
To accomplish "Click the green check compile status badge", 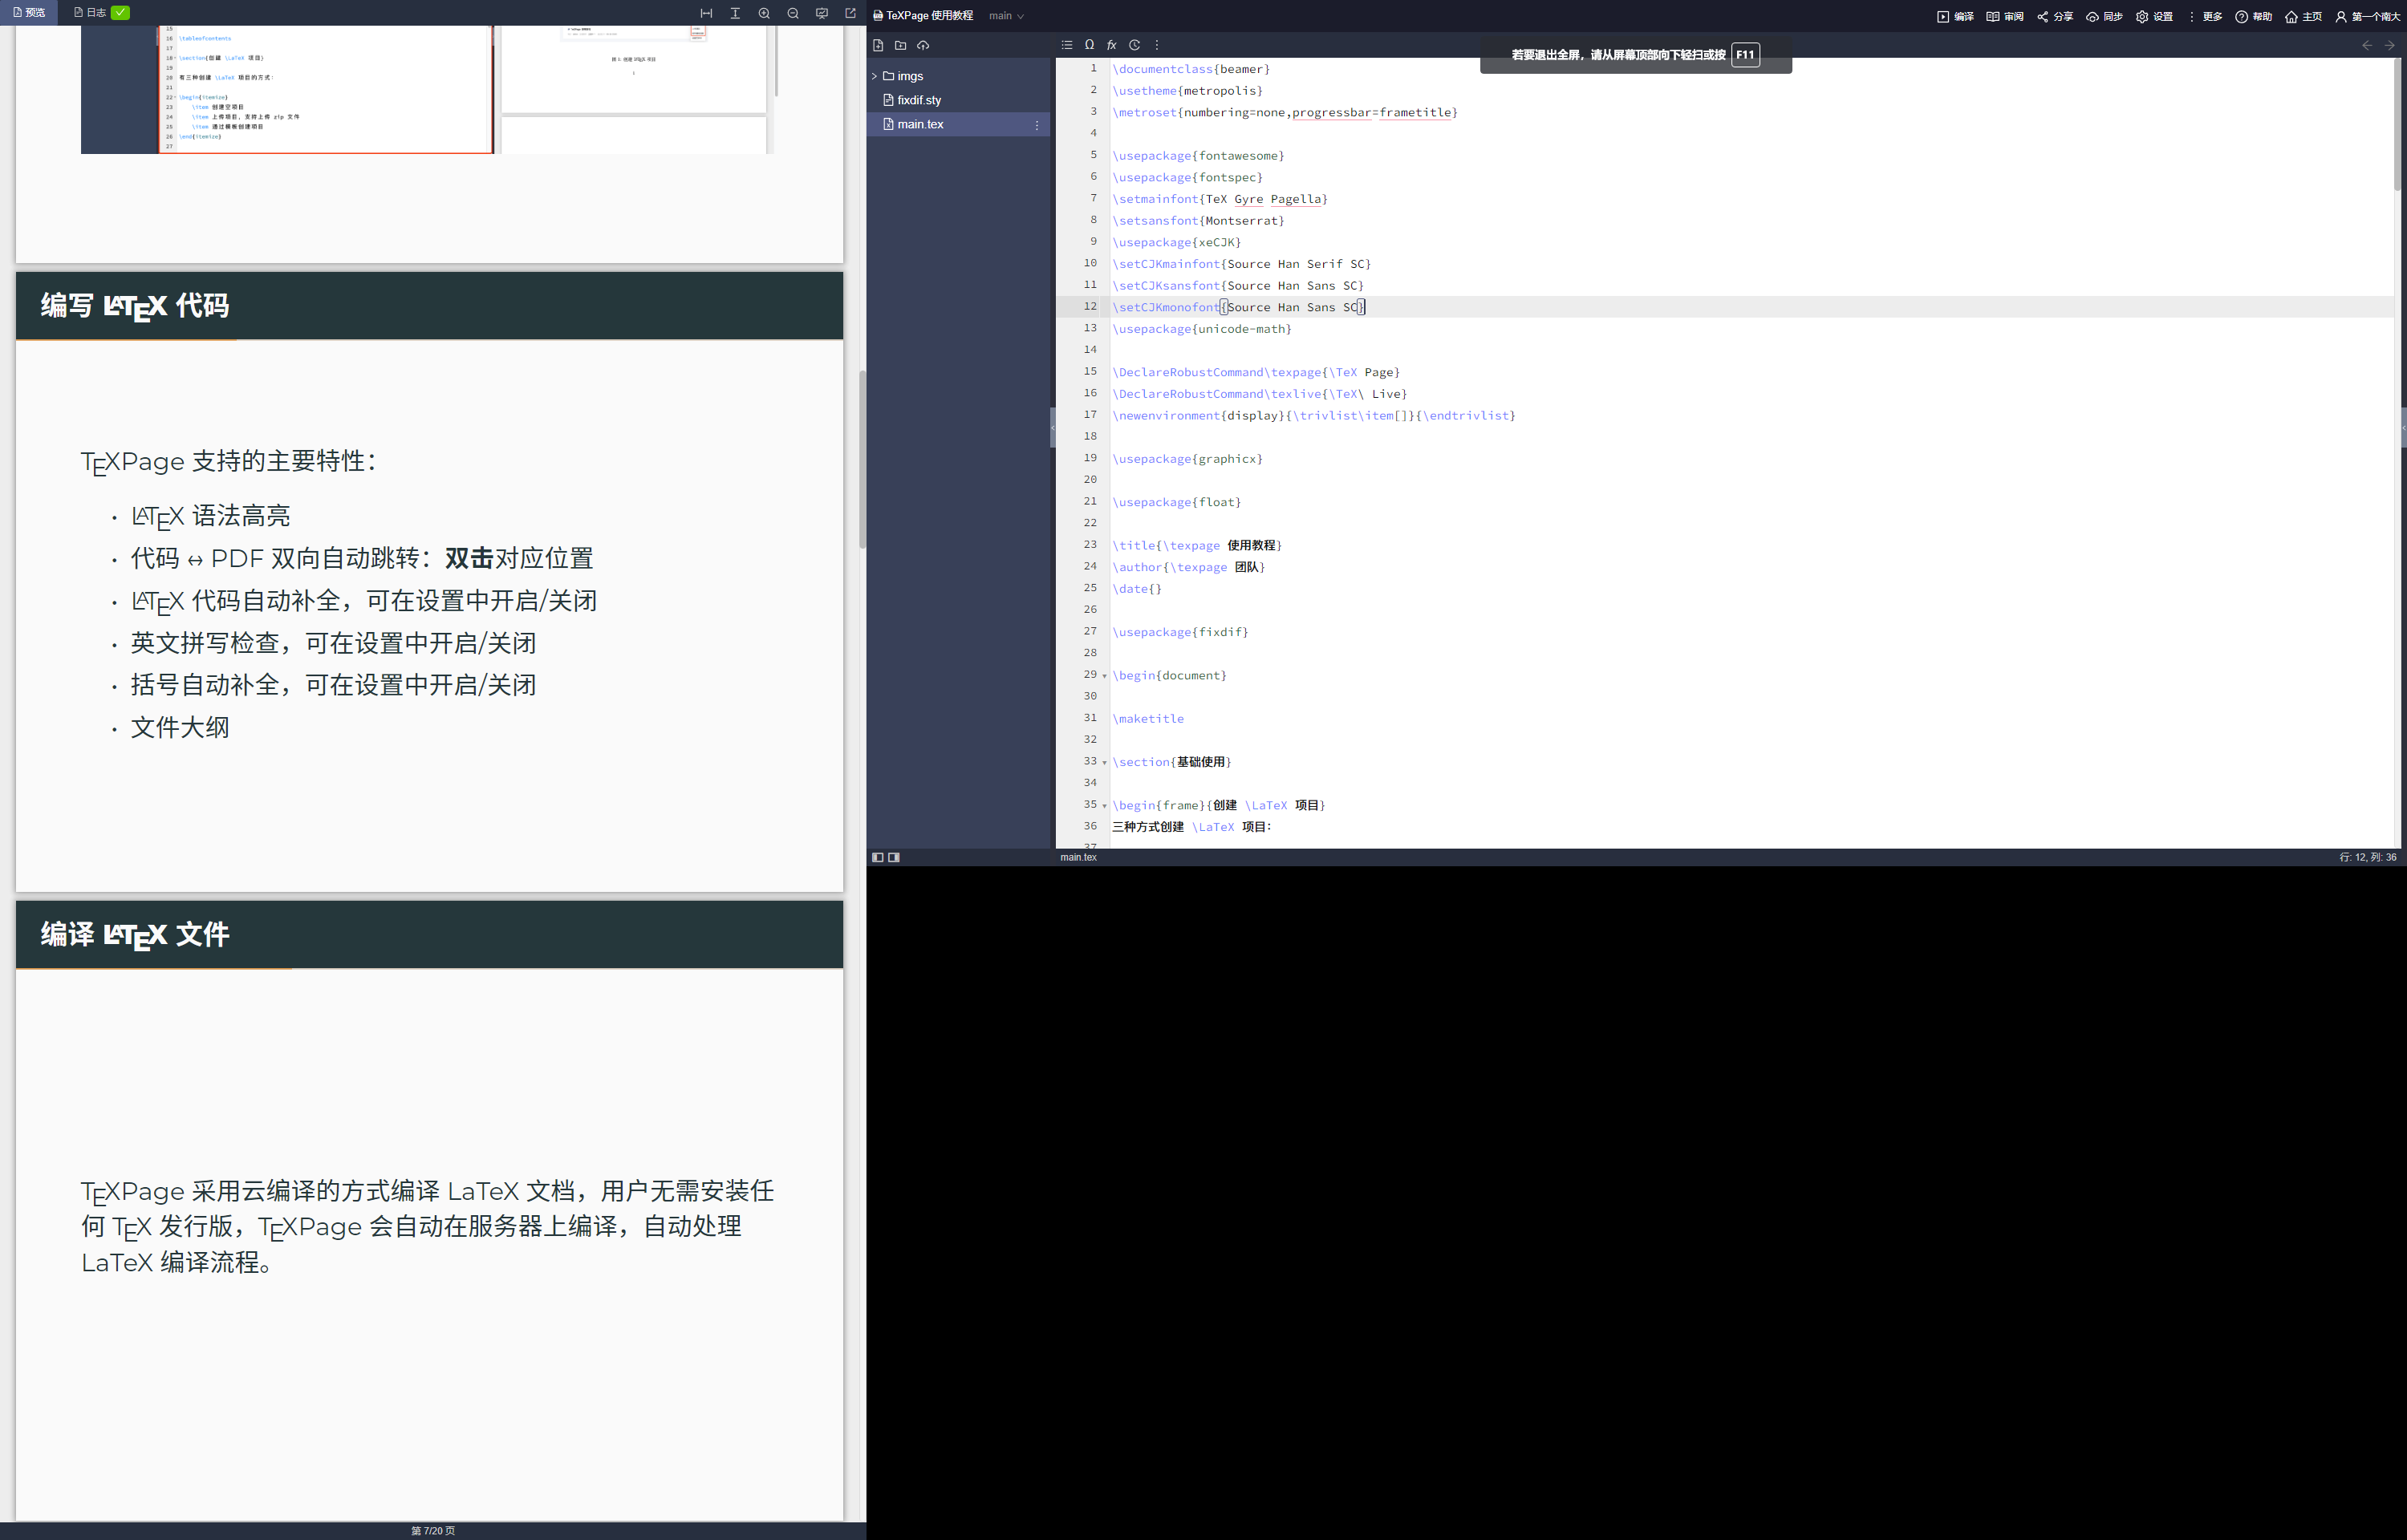I will click(120, 13).
